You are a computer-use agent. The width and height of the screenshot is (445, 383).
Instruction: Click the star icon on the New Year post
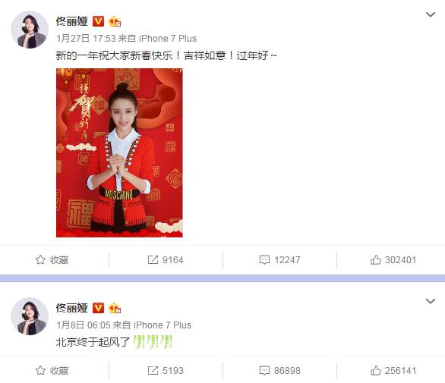pos(40,259)
